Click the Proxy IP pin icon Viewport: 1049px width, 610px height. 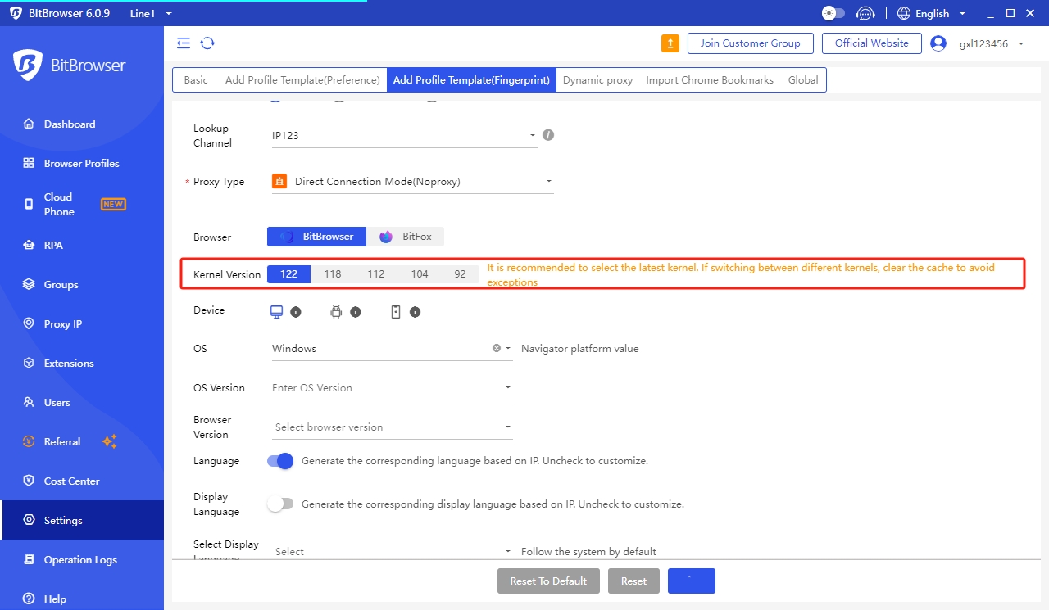click(29, 324)
